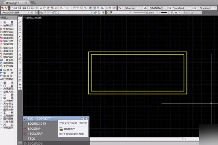Click the Undo arrow icon
The height and width of the screenshot is (145, 218).
(x=61, y=8)
